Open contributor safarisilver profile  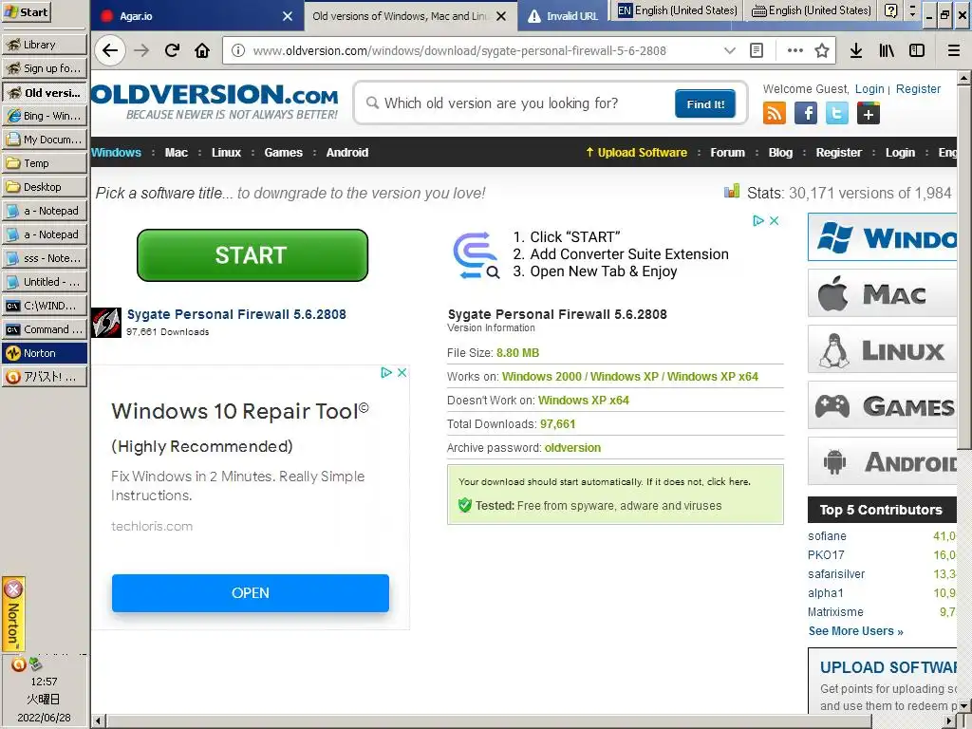(836, 574)
